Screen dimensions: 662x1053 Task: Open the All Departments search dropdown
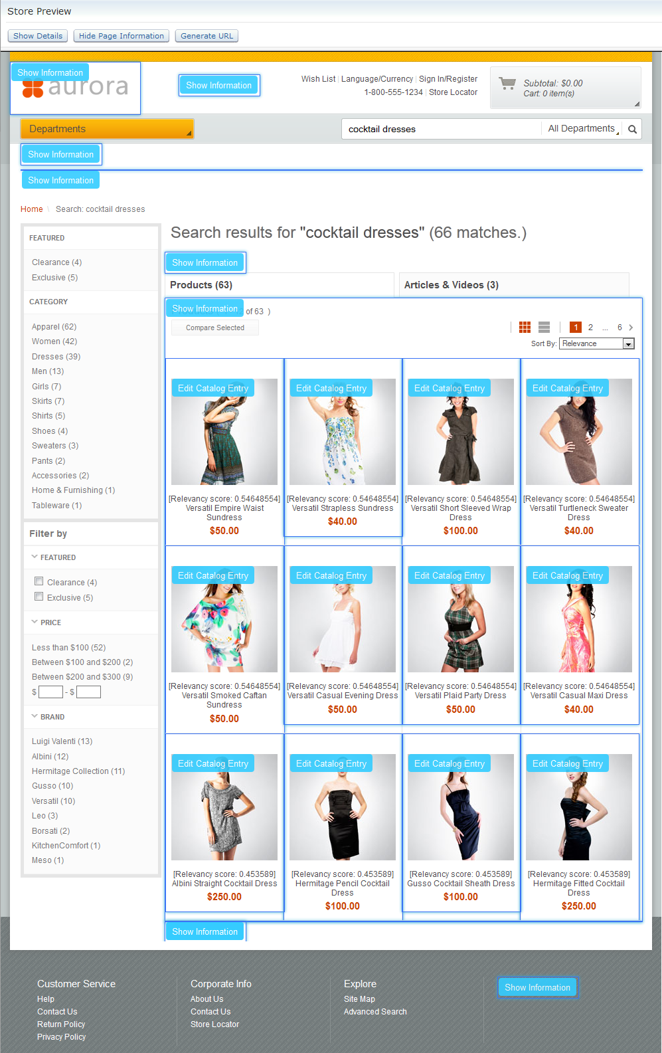coord(582,129)
